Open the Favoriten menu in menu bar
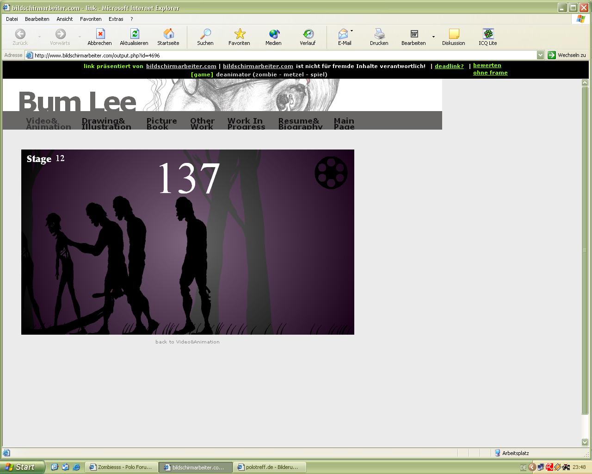Viewport: 592px width, 474px height. (91, 19)
